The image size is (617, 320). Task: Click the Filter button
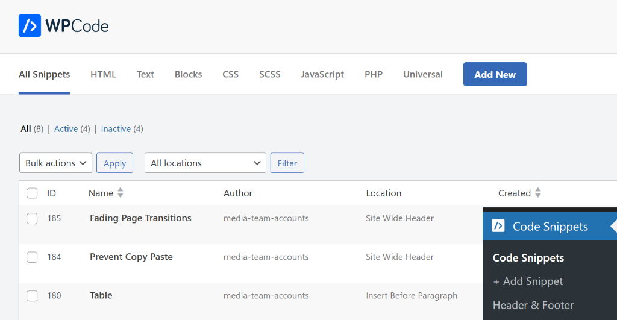point(287,163)
